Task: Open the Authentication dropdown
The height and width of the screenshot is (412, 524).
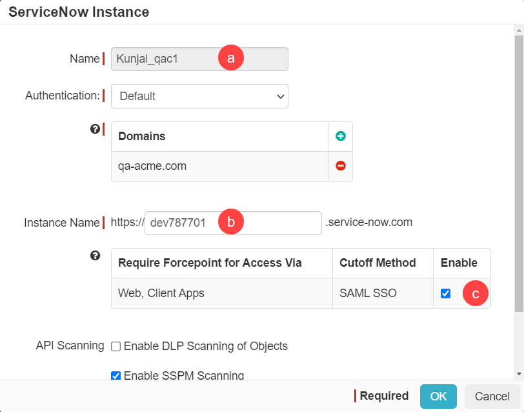Action: click(x=199, y=96)
